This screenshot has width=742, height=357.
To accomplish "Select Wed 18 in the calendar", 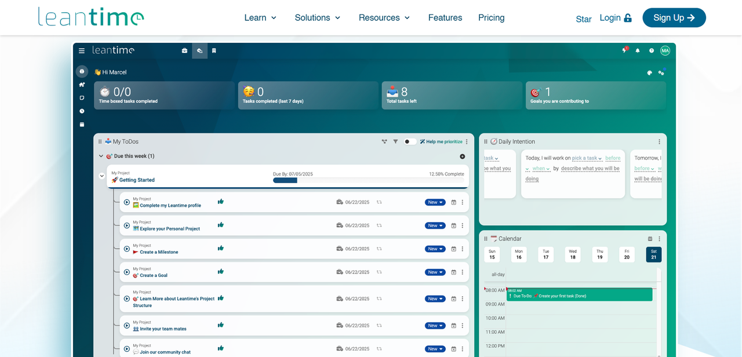I will click(573, 254).
